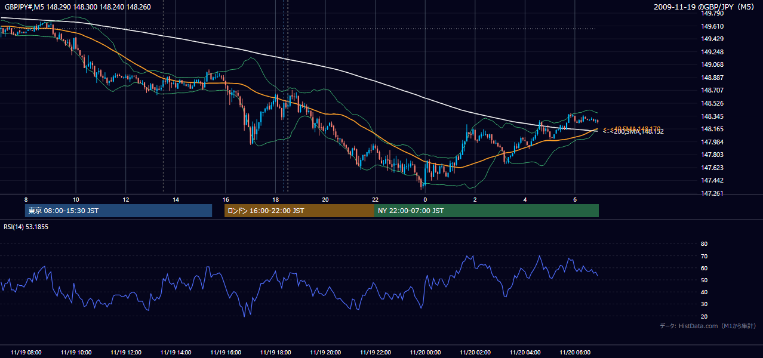The height and width of the screenshot is (358, 763).
Task: Click the 11/19 18:00 date label
Action: pyautogui.click(x=275, y=353)
